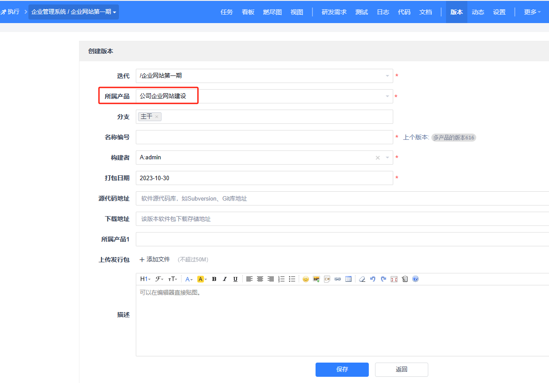Insert an ordered numbered list

pyautogui.click(x=281, y=279)
